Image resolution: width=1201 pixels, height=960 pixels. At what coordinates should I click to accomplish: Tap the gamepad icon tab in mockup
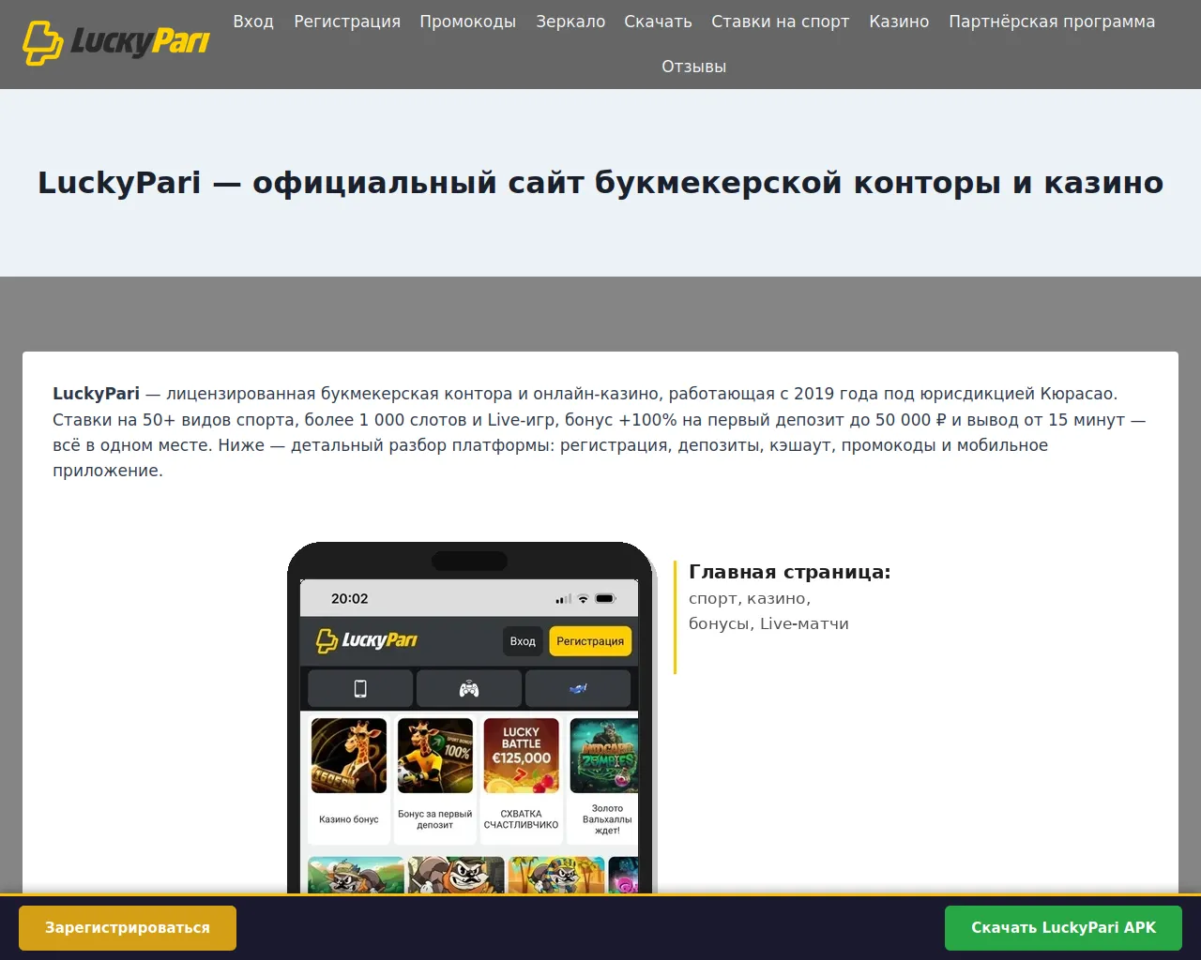coord(469,689)
